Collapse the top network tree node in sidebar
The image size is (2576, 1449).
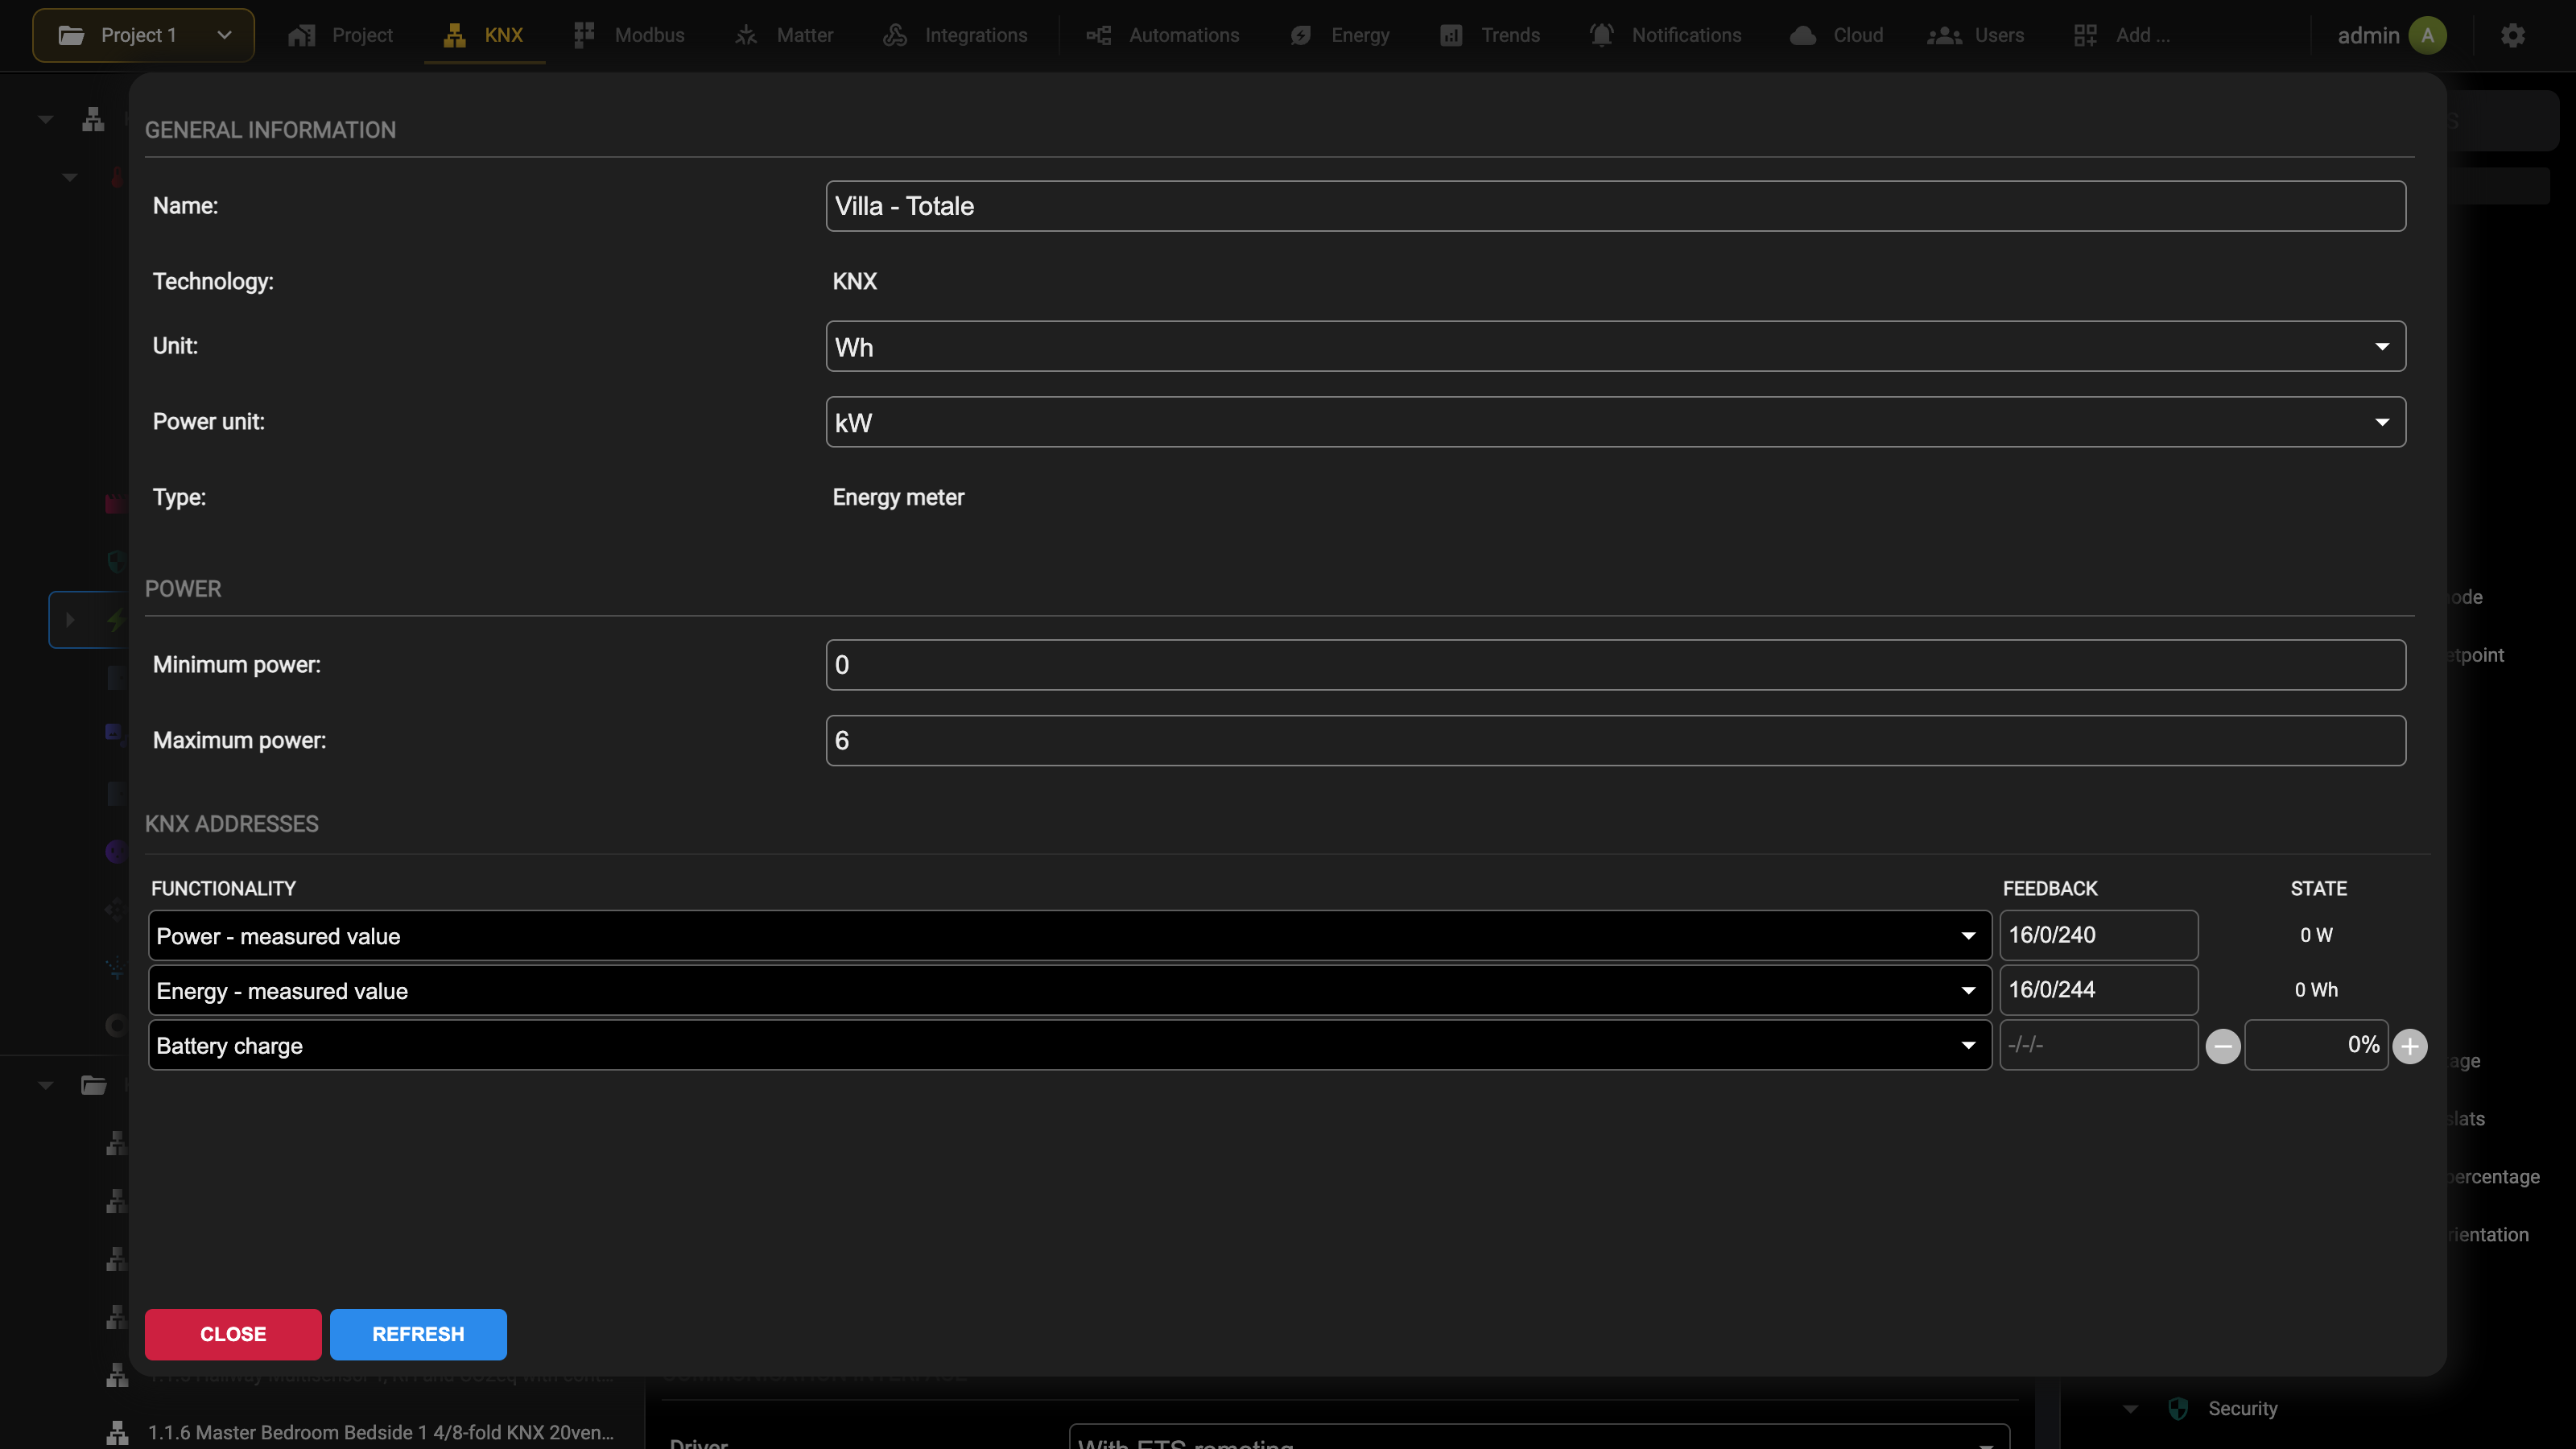coord(45,119)
